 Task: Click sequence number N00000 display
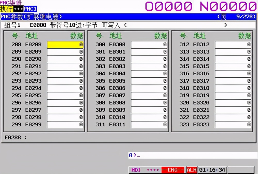pyautogui.click(x=228, y=6)
